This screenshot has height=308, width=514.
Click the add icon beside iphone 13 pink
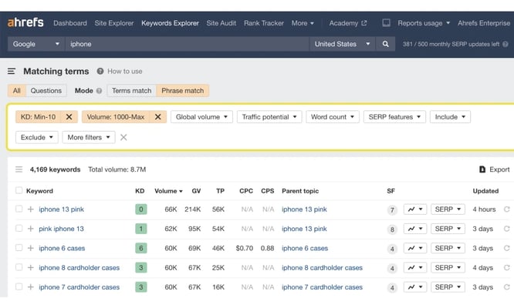pyautogui.click(x=31, y=209)
